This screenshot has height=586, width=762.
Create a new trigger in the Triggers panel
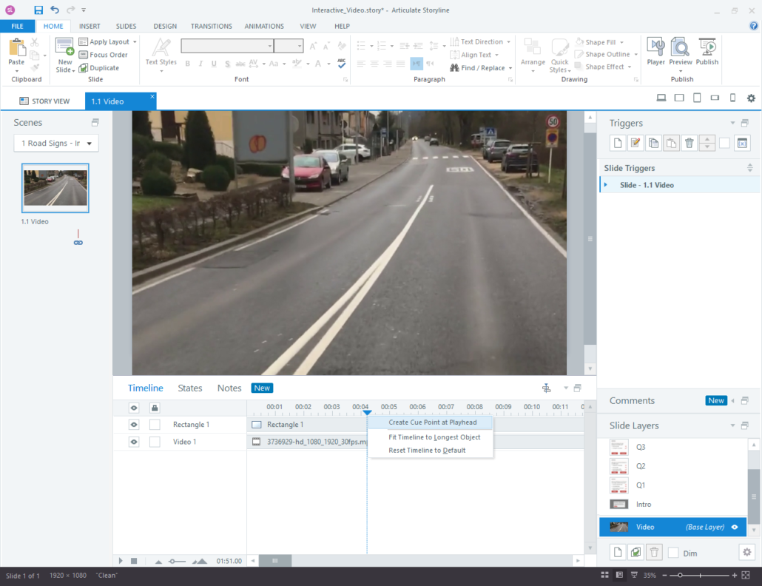tap(617, 142)
